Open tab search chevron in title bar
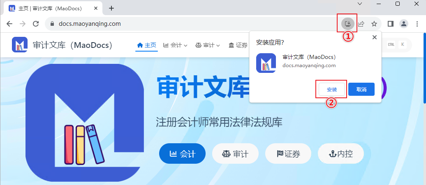Image resolution: width=426 pixels, height=185 pixels. (360, 4)
